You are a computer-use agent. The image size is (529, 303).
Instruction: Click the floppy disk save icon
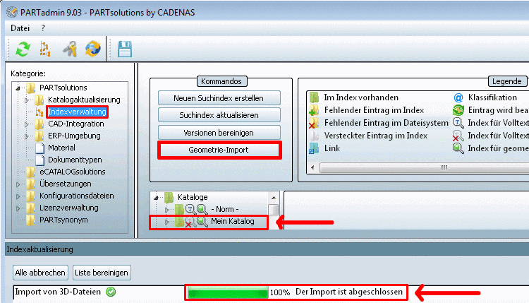pyautogui.click(x=124, y=49)
